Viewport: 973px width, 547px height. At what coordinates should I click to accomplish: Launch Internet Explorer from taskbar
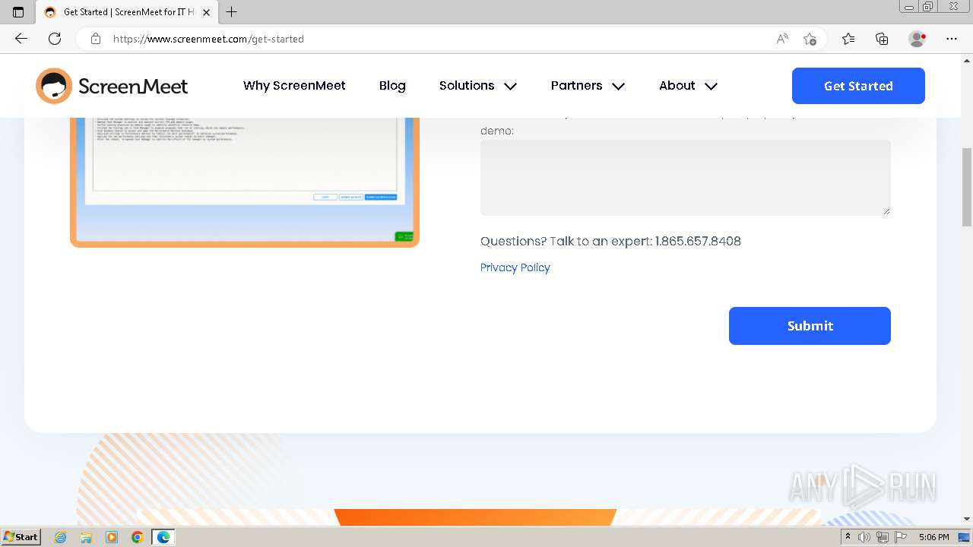click(61, 537)
